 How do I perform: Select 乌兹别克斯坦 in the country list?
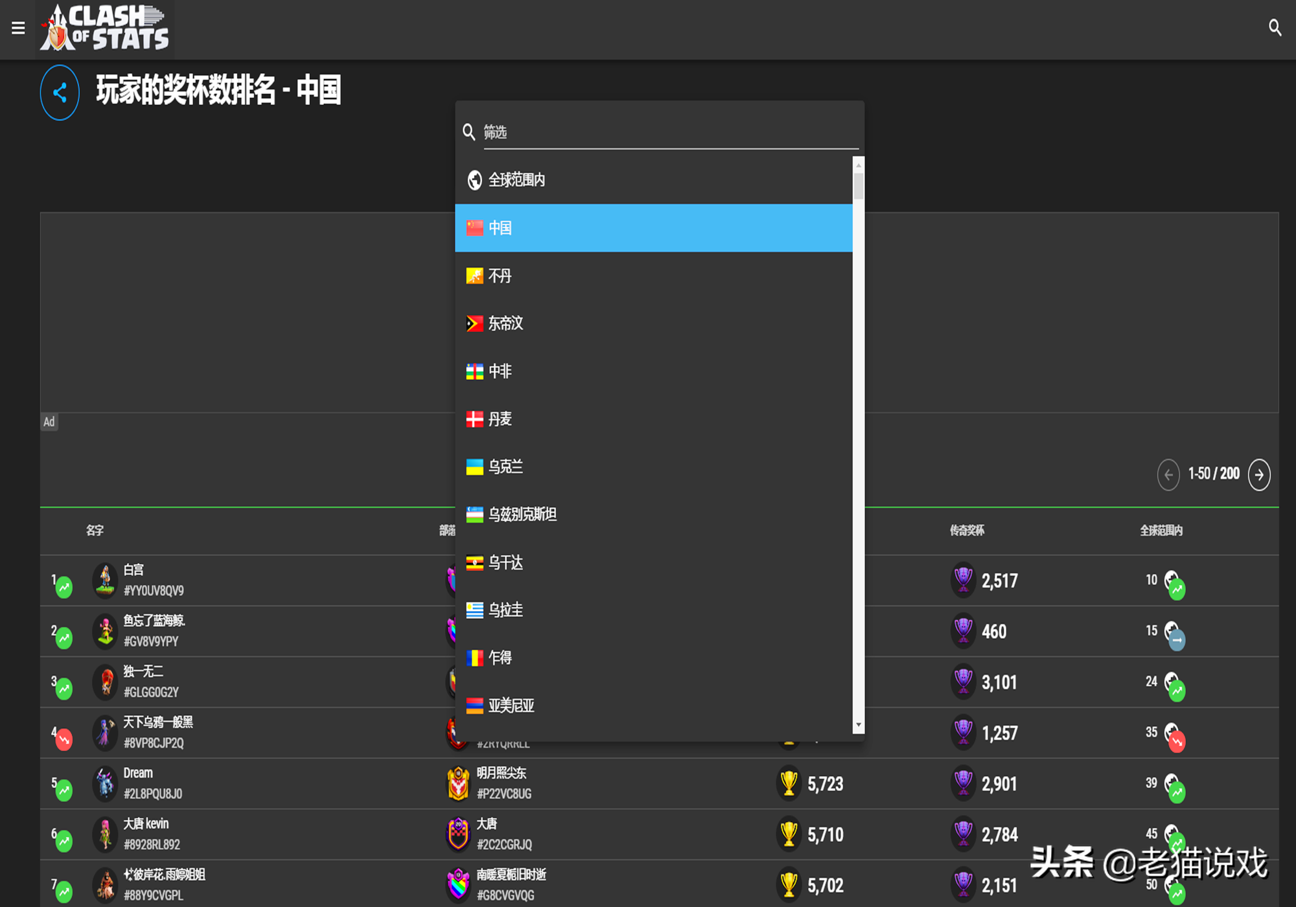click(x=654, y=514)
